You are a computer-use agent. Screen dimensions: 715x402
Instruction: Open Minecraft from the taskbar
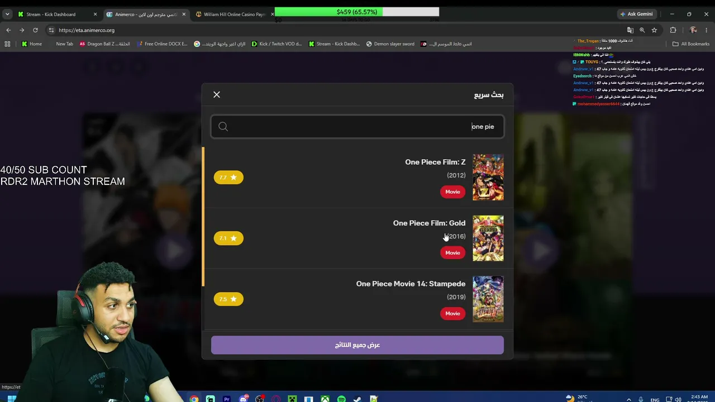coord(292,399)
